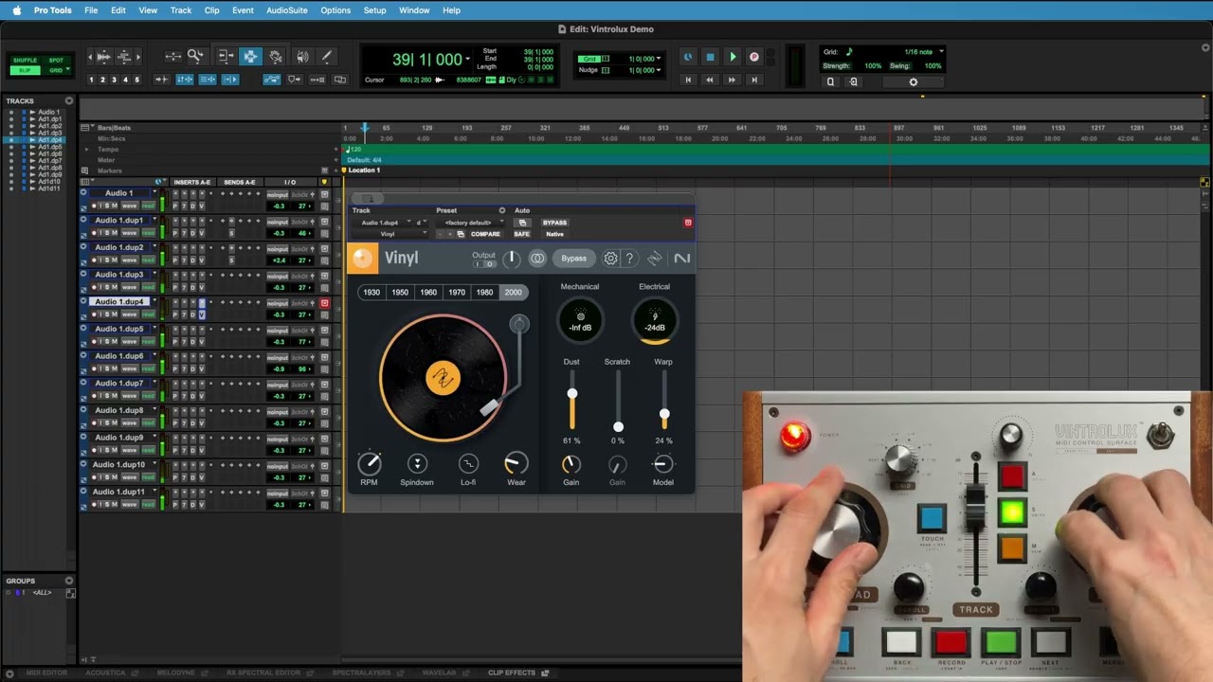Open the AudioSuite menu
The width and height of the screenshot is (1213, 682).
[287, 10]
